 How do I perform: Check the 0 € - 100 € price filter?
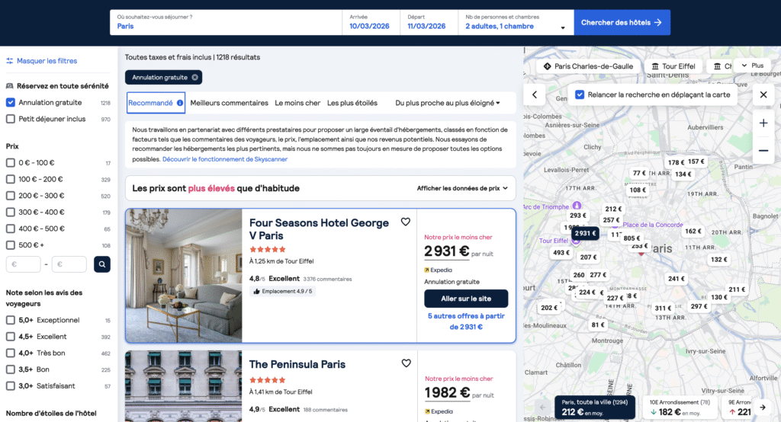pos(11,163)
